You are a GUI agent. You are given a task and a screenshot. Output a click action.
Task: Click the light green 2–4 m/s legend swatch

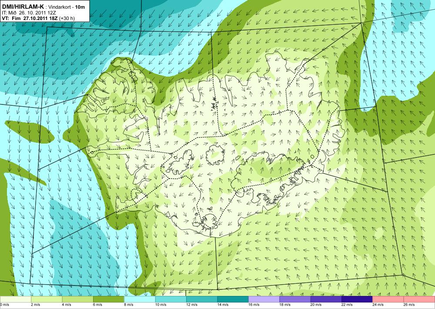(x=47, y=299)
